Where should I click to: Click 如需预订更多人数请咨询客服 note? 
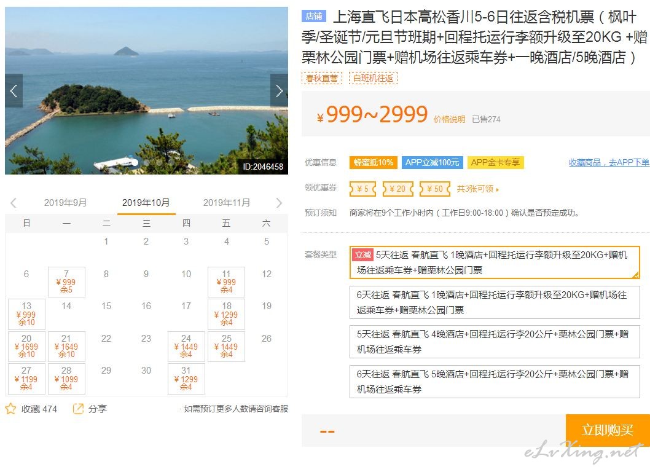click(236, 409)
